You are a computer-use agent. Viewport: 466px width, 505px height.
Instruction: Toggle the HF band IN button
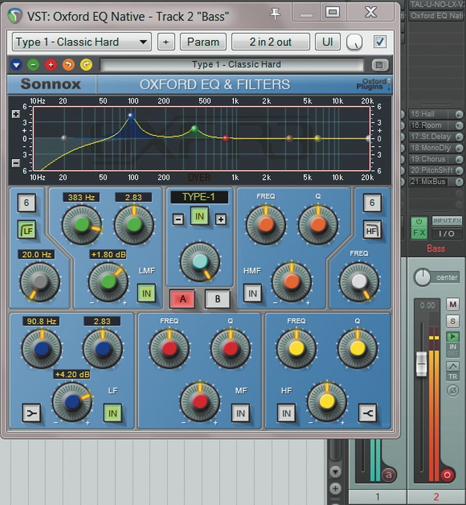pos(286,413)
